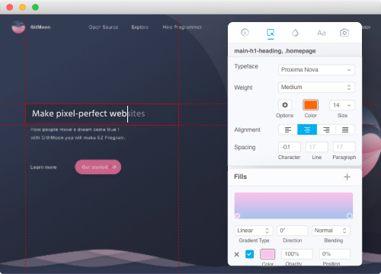Align text left
This screenshot has height=274, width=381.
coord(288,129)
